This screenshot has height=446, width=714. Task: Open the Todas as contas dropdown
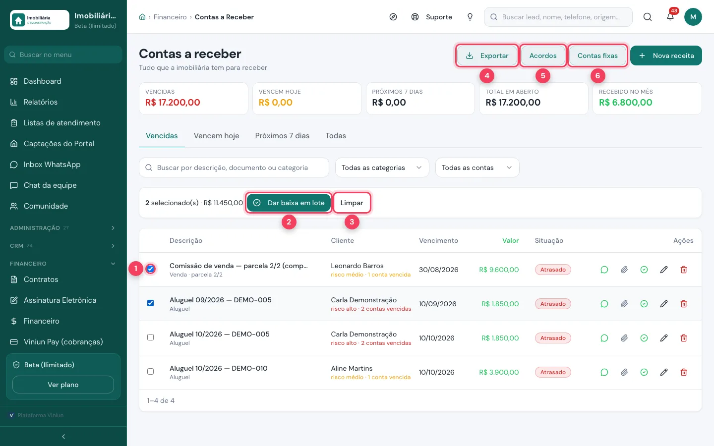point(477,167)
